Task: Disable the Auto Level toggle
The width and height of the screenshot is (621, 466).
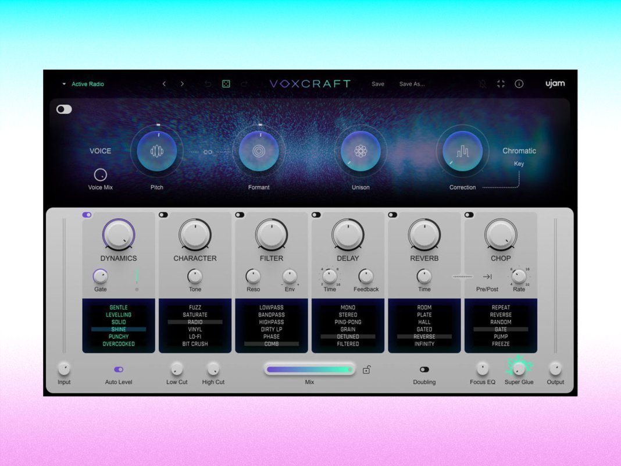Action: pyautogui.click(x=119, y=369)
